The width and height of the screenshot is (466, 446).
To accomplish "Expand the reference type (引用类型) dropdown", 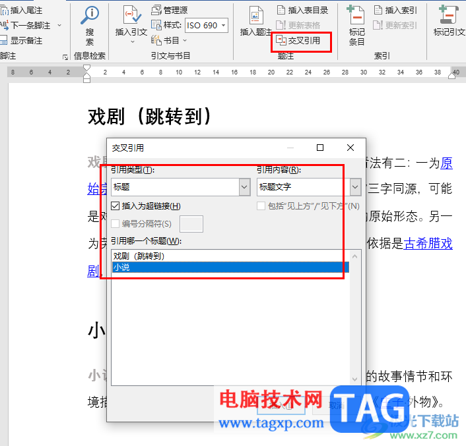I will tap(244, 187).
